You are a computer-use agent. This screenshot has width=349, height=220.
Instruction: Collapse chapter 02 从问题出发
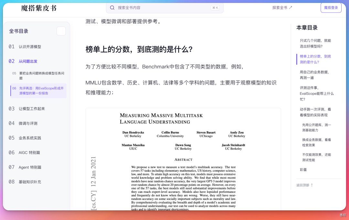(23, 61)
